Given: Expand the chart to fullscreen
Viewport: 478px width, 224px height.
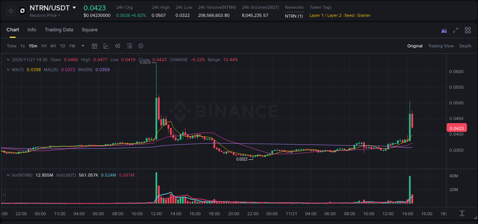Looking at the screenshot, I should click(455, 30).
